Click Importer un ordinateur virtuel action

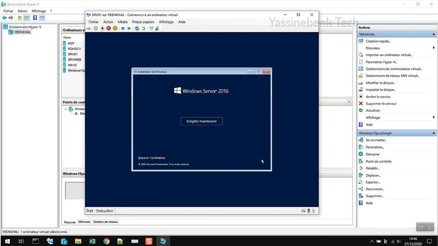(x=389, y=55)
